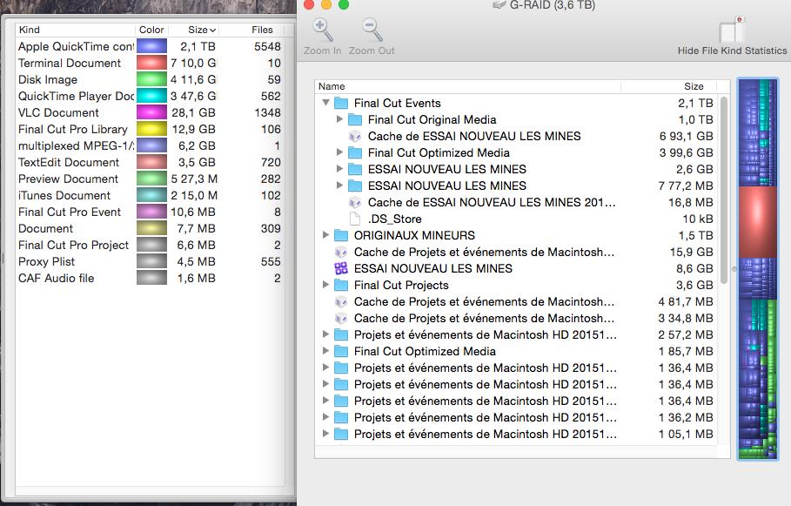
Task: Click the "1,0 TB" size value
Action: [x=694, y=120]
